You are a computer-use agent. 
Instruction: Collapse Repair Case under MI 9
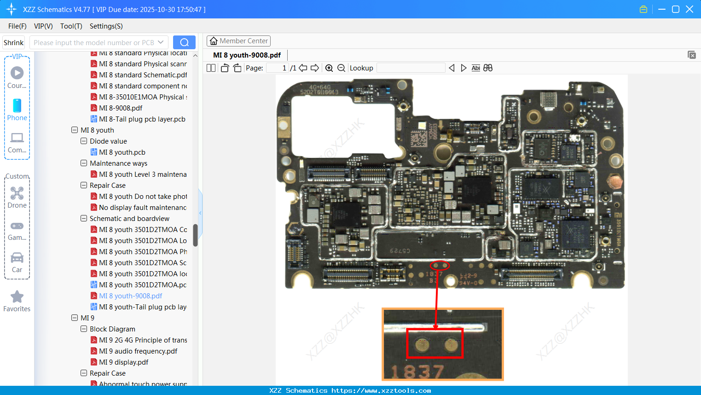click(x=84, y=373)
